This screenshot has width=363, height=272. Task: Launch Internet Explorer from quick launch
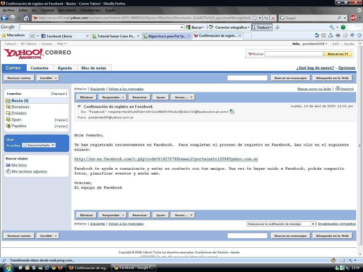coord(47,267)
